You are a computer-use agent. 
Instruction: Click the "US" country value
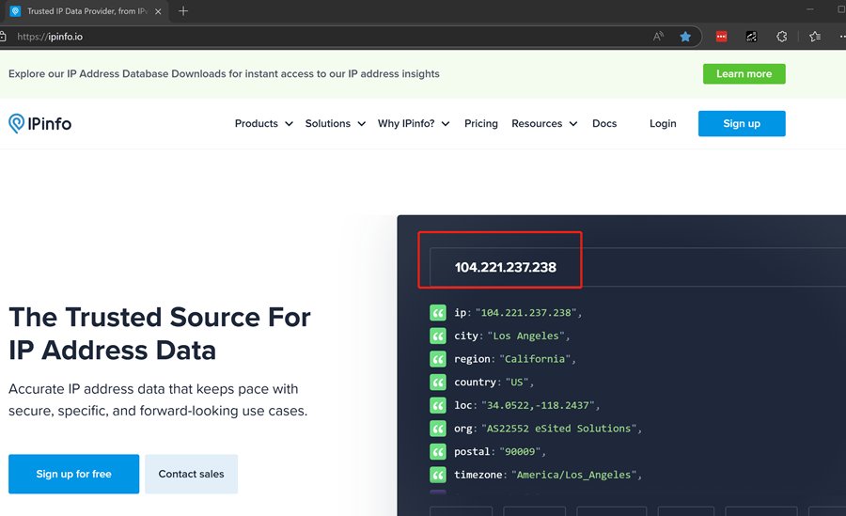click(x=517, y=383)
